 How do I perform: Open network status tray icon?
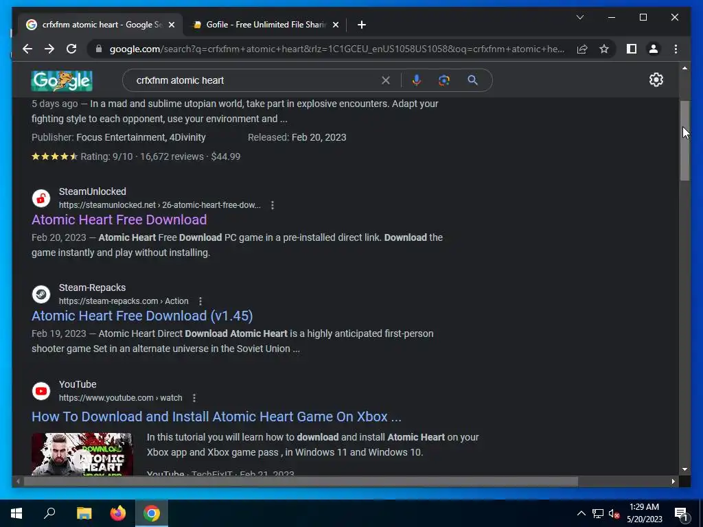(598, 513)
